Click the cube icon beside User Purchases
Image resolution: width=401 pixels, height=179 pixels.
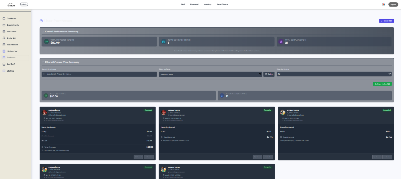(x=41, y=21)
